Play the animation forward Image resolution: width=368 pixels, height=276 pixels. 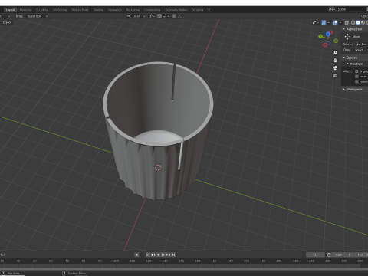[x=163, y=255]
